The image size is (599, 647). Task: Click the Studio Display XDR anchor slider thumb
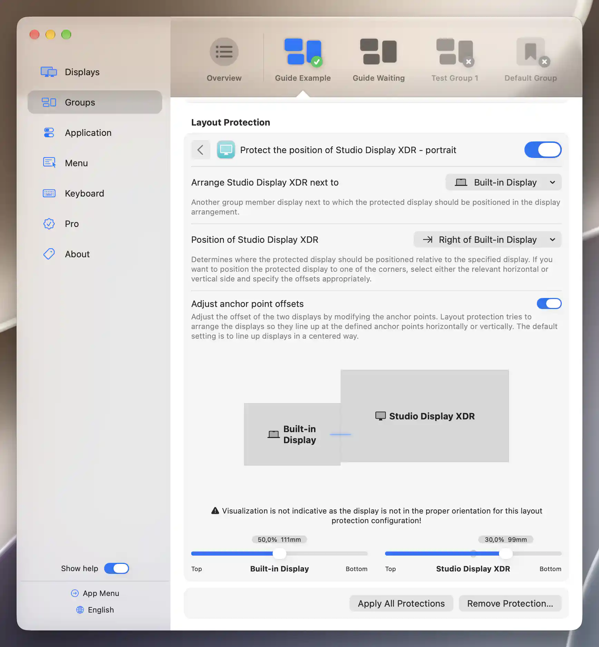click(506, 554)
